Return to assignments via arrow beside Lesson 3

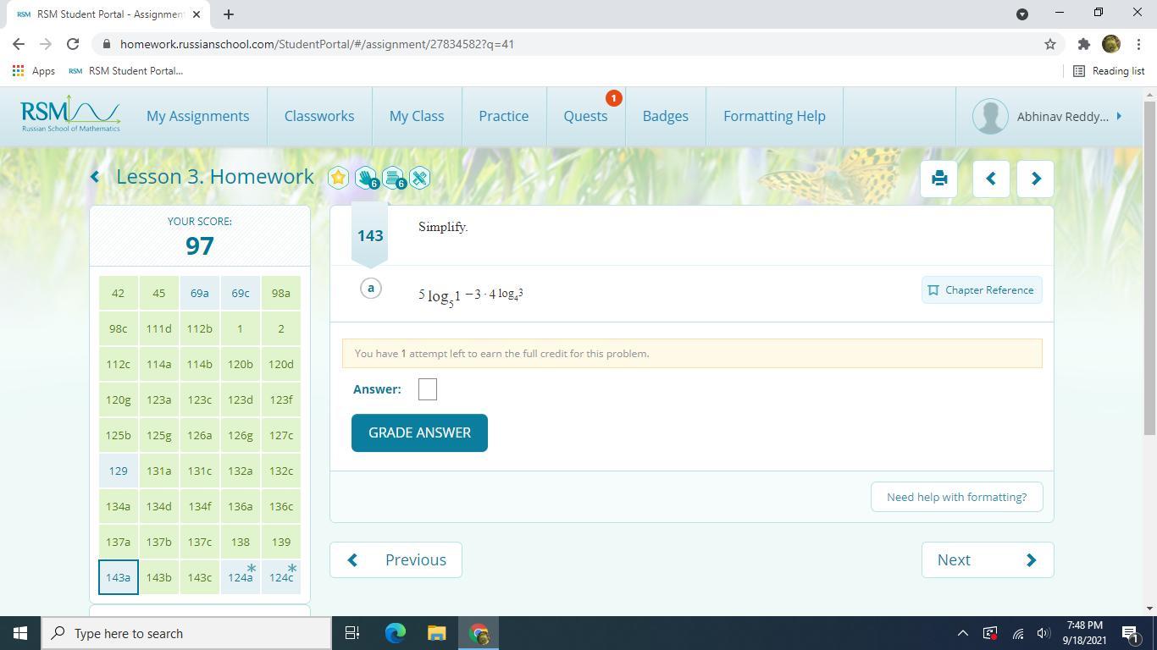[95, 177]
